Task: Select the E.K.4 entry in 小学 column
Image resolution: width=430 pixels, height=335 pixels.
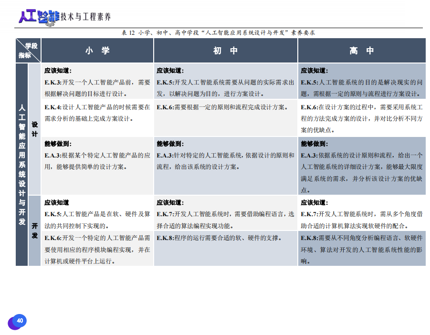Action: click(x=97, y=113)
